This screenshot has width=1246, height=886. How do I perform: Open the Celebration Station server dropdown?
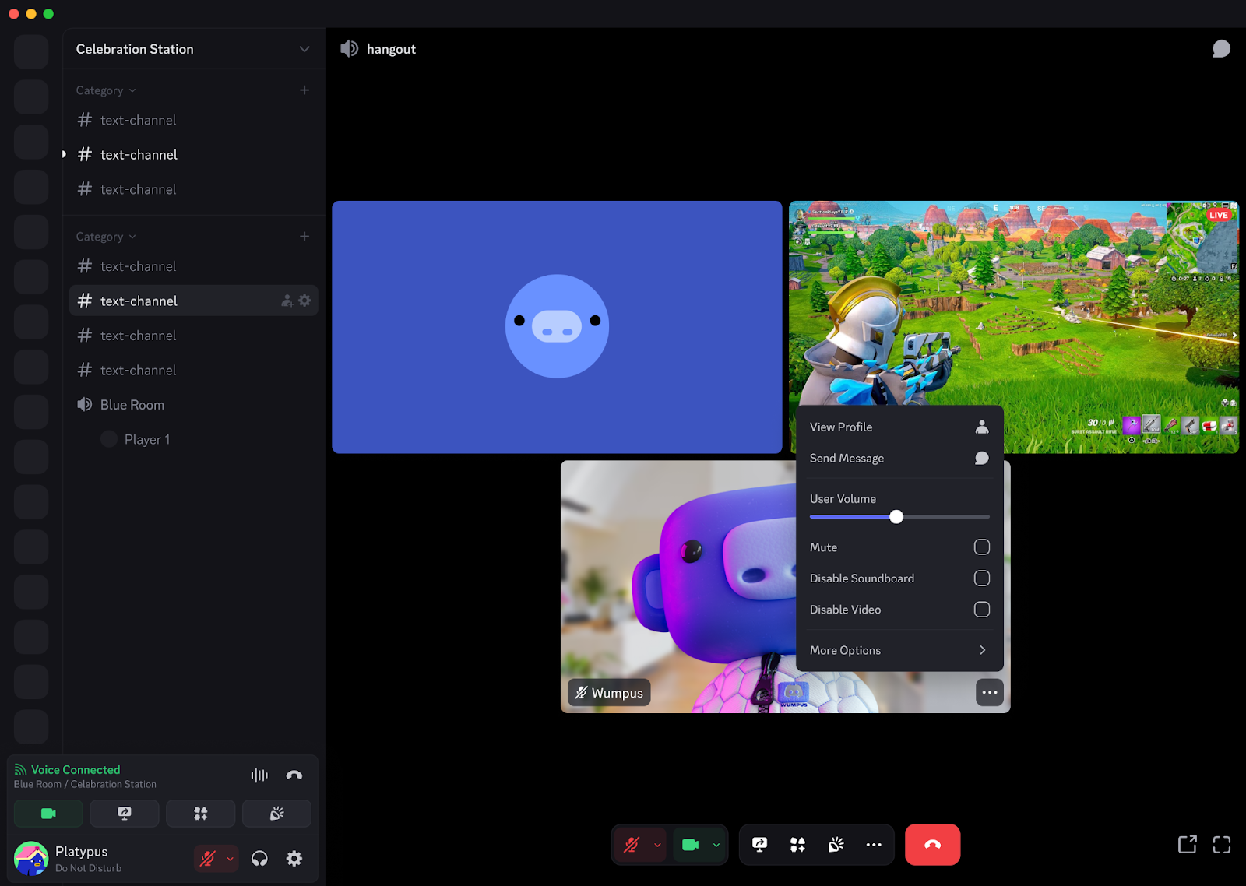pos(304,48)
